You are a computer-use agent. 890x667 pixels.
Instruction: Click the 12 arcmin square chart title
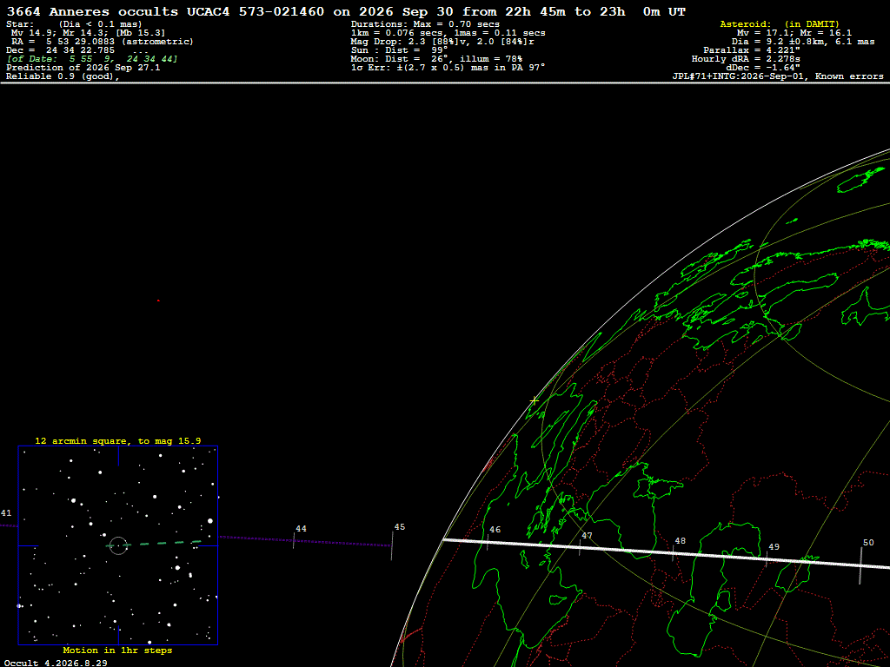coord(118,440)
